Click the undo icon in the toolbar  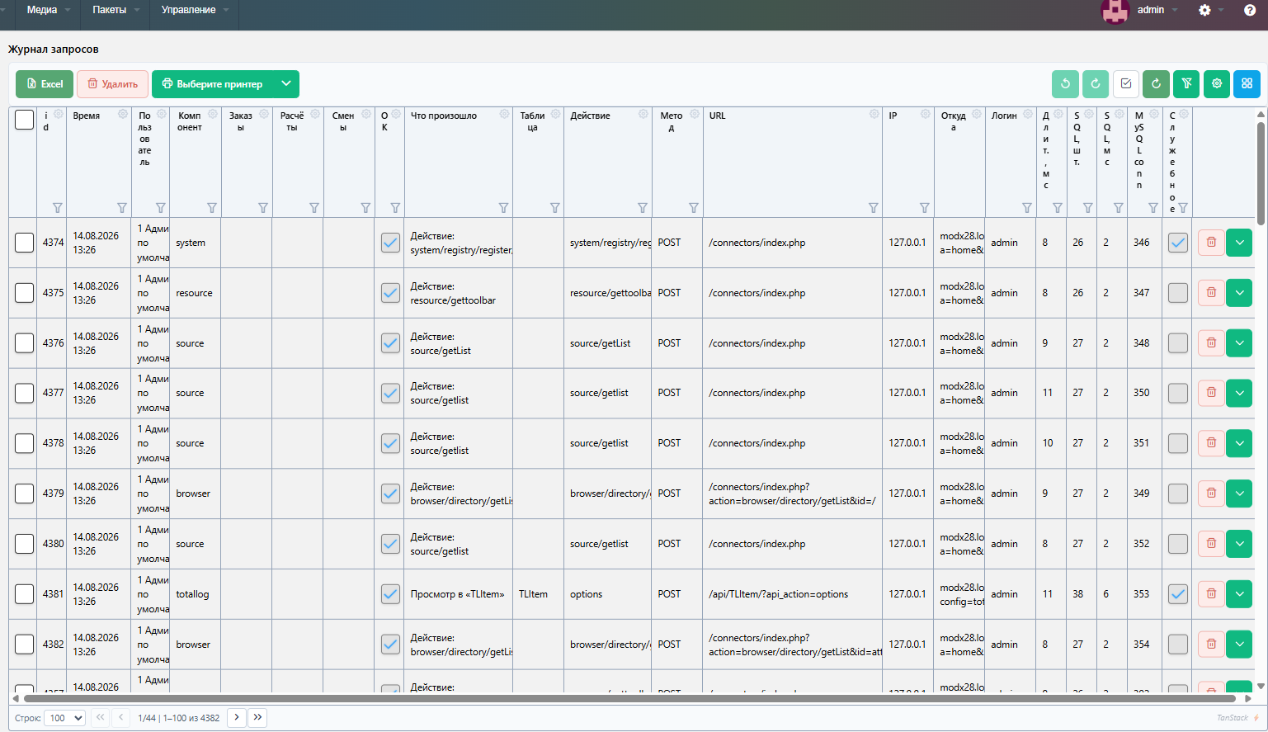pyautogui.click(x=1065, y=83)
